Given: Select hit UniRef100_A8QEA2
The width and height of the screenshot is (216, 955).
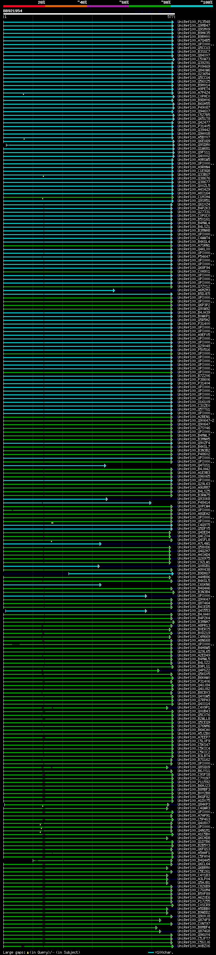Looking at the screenshot, I should pos(193,514).
